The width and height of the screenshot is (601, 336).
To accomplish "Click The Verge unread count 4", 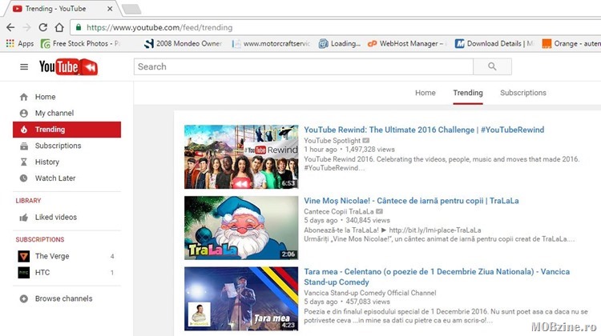I will point(112,257).
